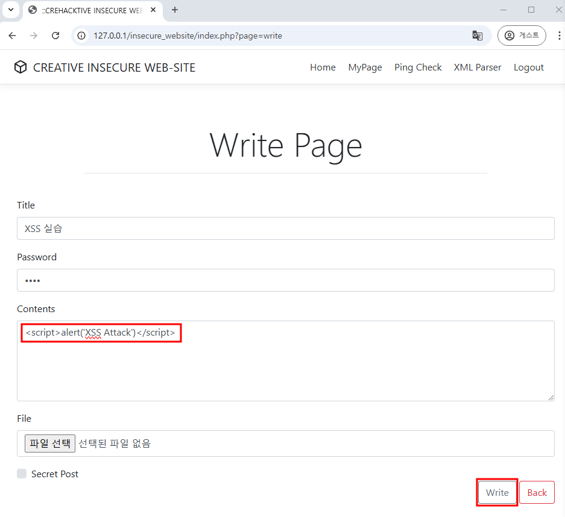This screenshot has height=517, width=565.
Task: Click the cube logo icon
Action: pos(21,67)
